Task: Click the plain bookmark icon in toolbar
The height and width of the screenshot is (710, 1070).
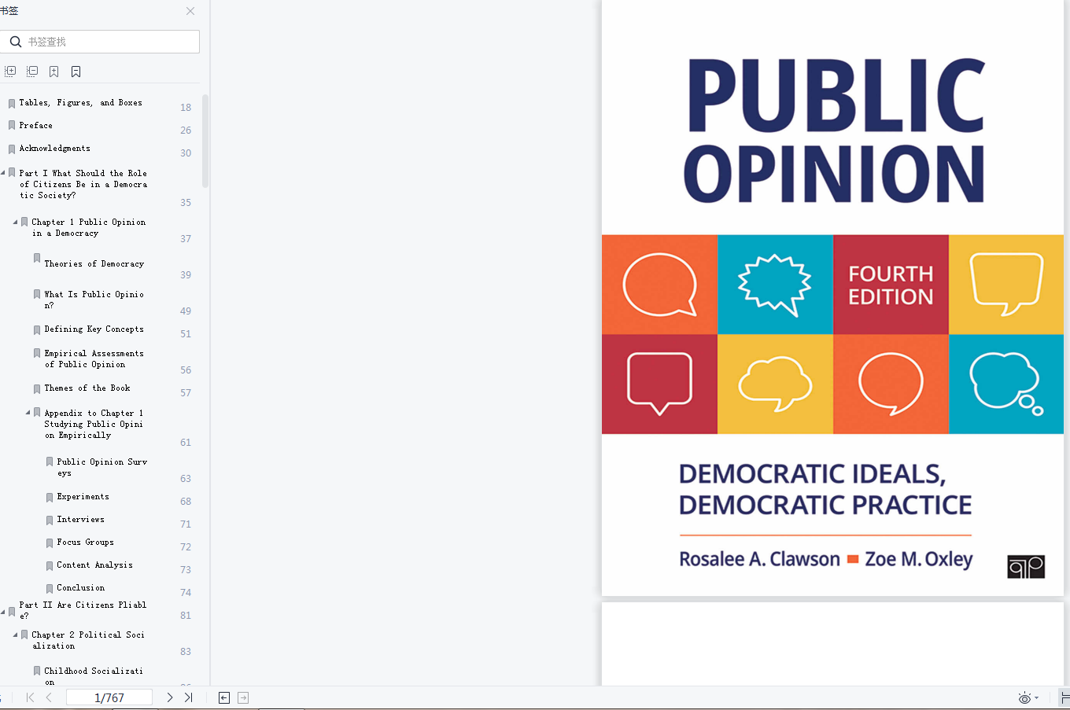Action: [x=76, y=72]
